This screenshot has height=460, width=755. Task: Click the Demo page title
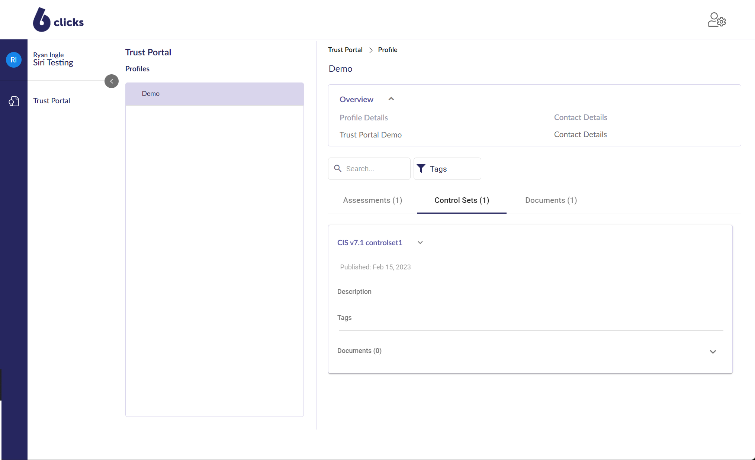(x=341, y=69)
